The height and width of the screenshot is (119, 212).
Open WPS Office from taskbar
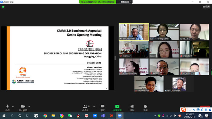pos(111,116)
